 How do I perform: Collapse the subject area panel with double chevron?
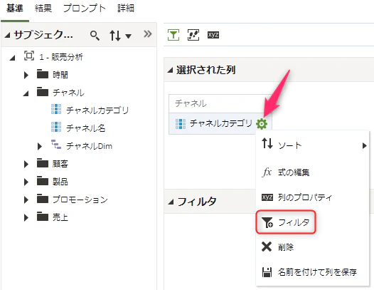(x=148, y=34)
